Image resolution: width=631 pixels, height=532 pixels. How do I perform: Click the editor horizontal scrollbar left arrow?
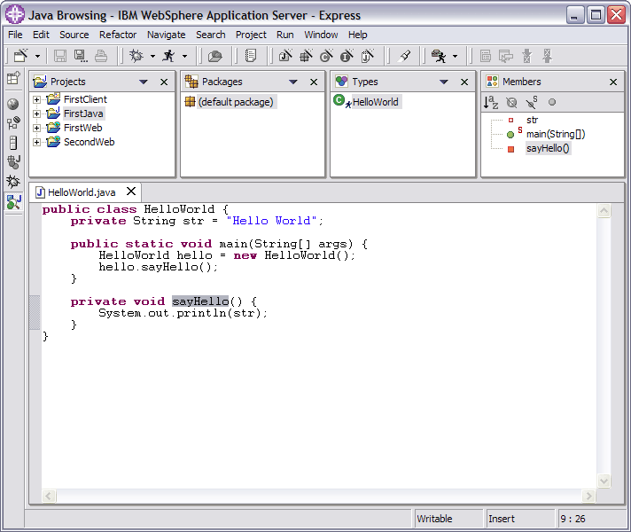49,497
